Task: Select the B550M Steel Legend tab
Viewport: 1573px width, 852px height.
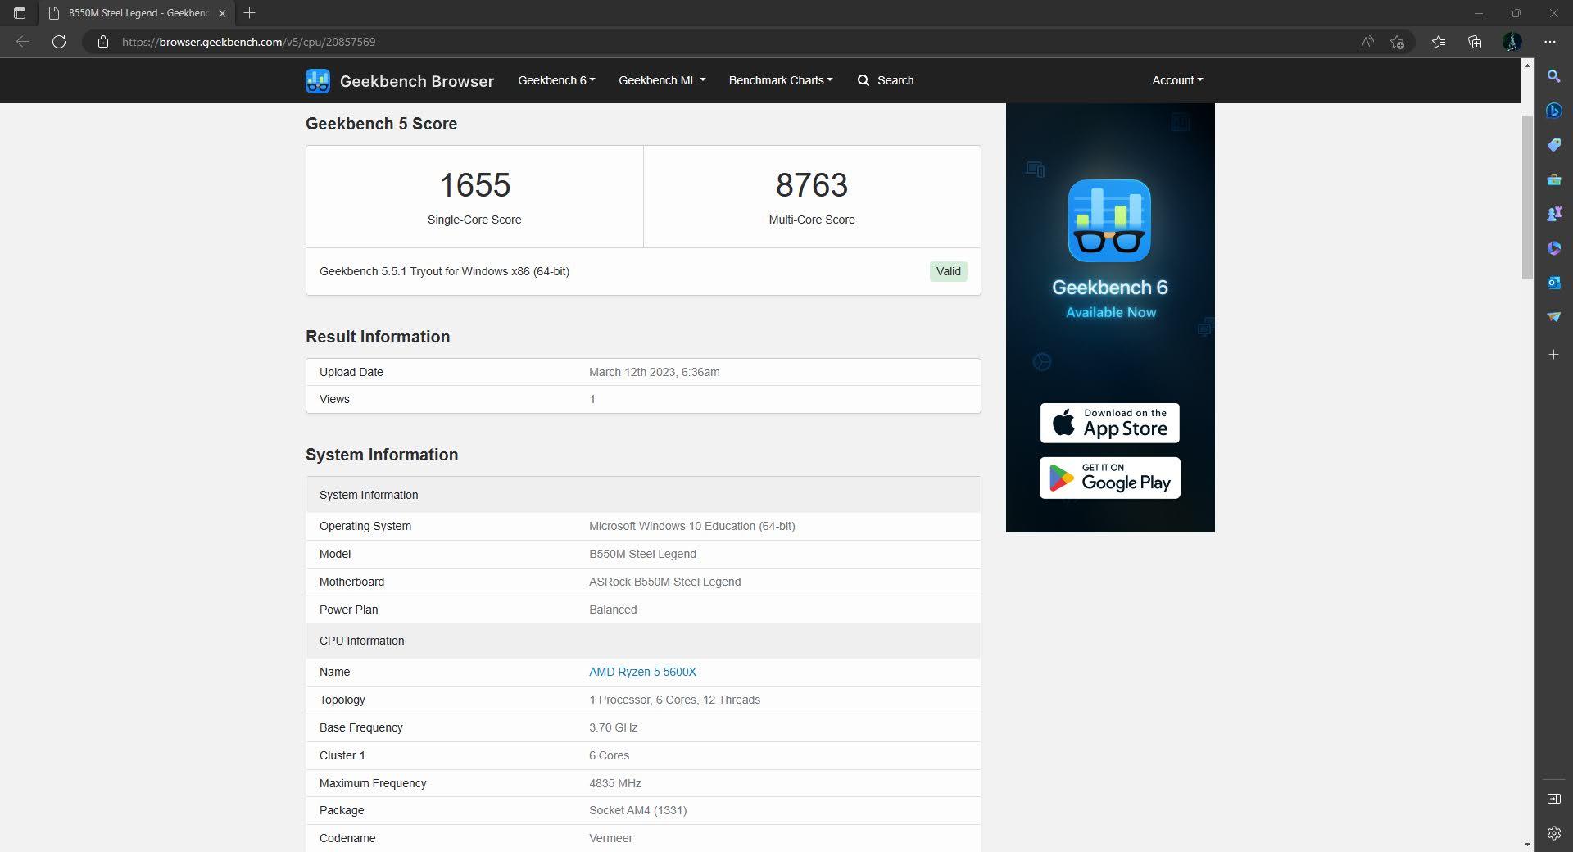Action: tap(137, 13)
